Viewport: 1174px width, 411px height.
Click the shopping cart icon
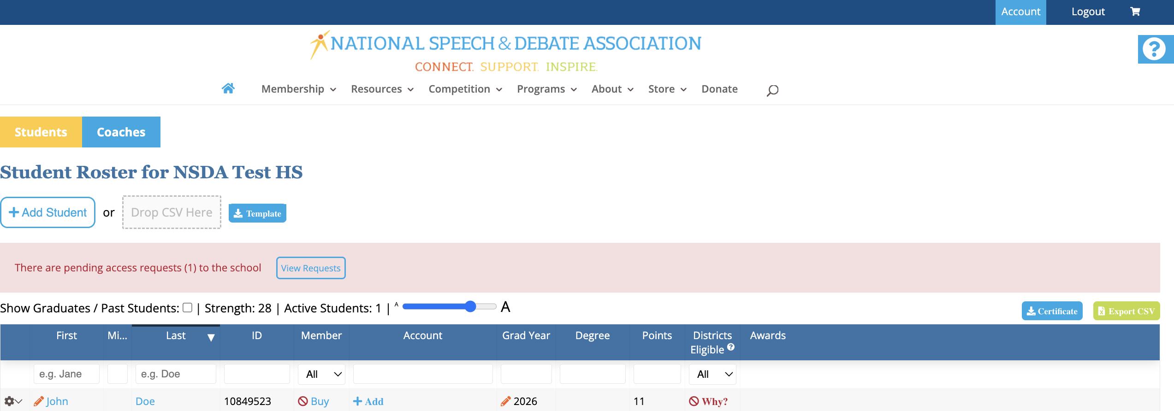click(1135, 12)
